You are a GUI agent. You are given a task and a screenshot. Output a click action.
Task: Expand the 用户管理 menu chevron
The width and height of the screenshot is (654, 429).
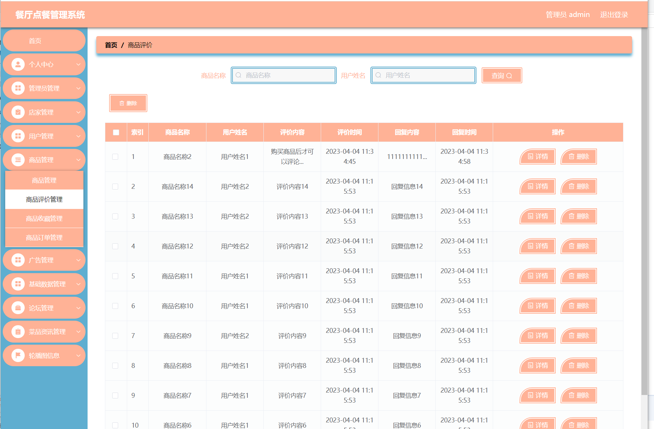(x=78, y=136)
